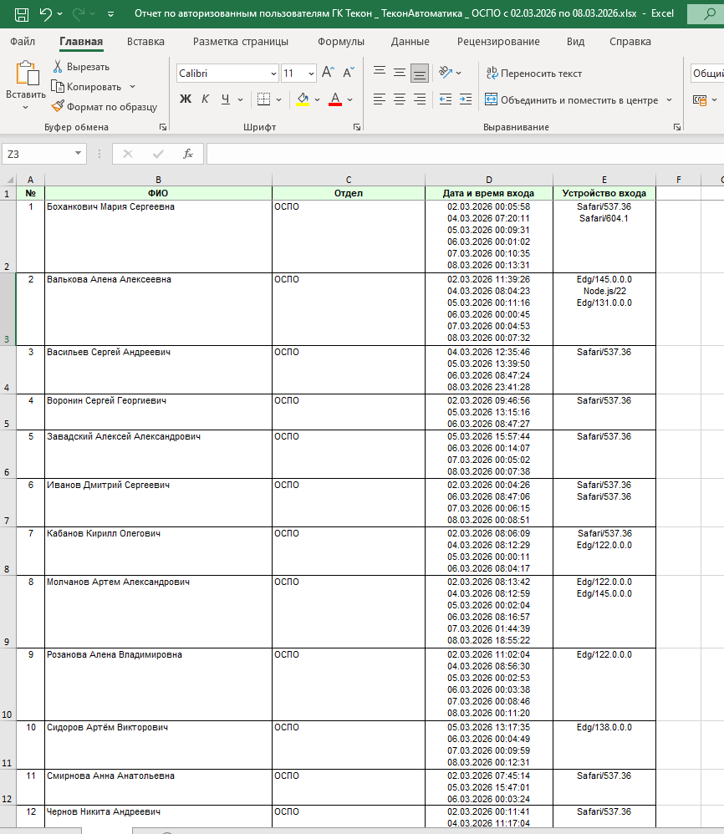Click Объединить и поместить в центре
Viewport: 724px width, 834px height.
pos(572,100)
